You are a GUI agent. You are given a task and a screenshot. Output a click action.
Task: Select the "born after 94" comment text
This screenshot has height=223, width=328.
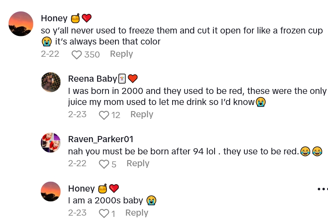point(184,152)
